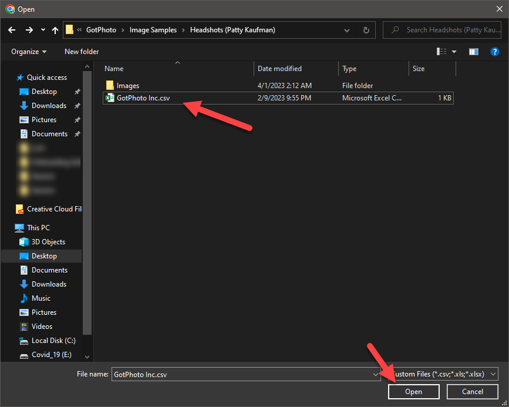Image resolution: width=509 pixels, height=407 pixels.
Task: Sort files by Size column
Action: 419,69
